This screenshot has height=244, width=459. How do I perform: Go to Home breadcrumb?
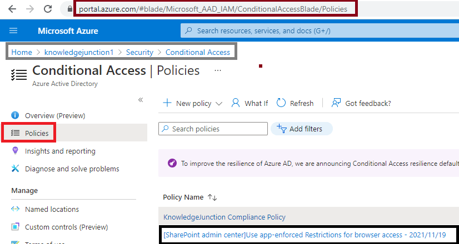tap(22, 52)
